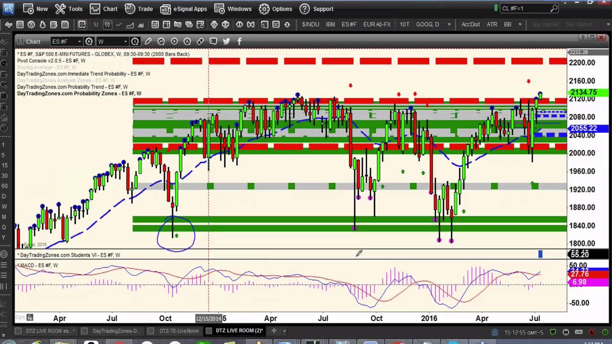Image resolution: width=612 pixels, height=344 pixels.
Task: Add a new page with plus button
Action: [x=274, y=331]
